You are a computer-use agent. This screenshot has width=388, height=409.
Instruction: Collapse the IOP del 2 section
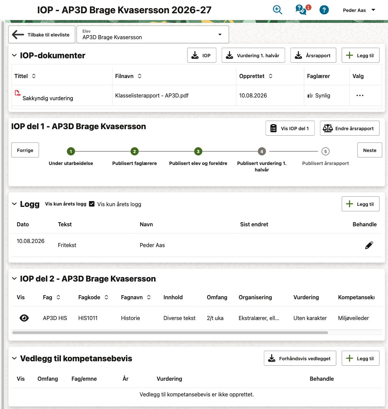click(14, 278)
